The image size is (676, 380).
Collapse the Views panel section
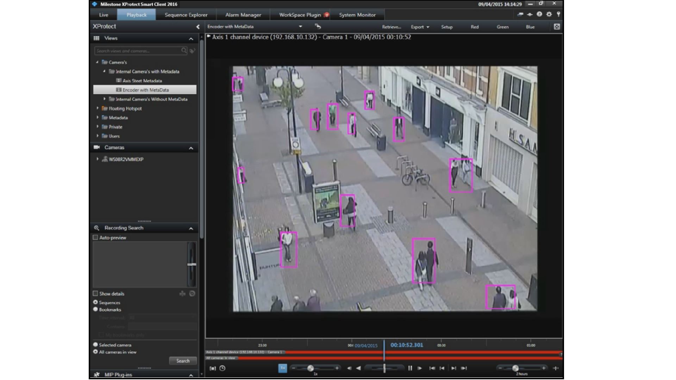coord(191,39)
